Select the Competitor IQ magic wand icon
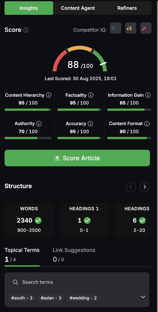Viewport: 158px width, 312px height. point(146,28)
